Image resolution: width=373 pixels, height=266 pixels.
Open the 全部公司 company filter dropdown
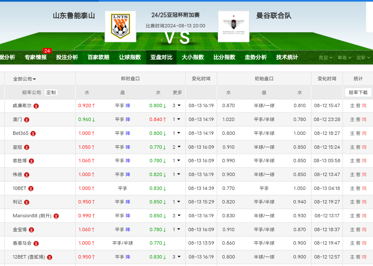24,79
